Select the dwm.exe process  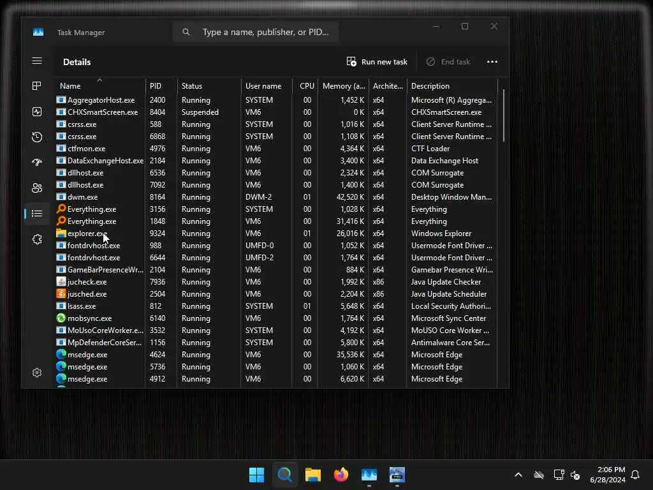click(x=275, y=197)
